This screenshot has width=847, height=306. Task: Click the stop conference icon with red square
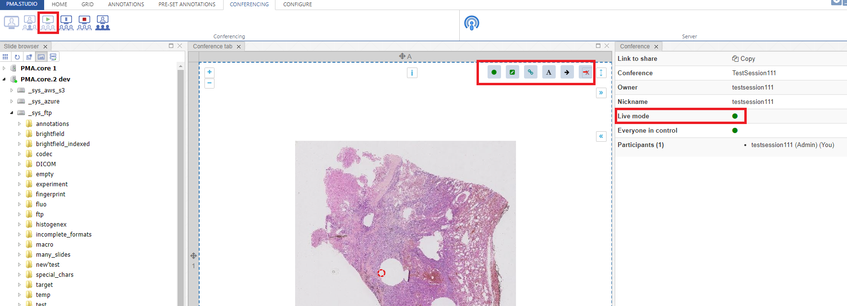coord(84,23)
